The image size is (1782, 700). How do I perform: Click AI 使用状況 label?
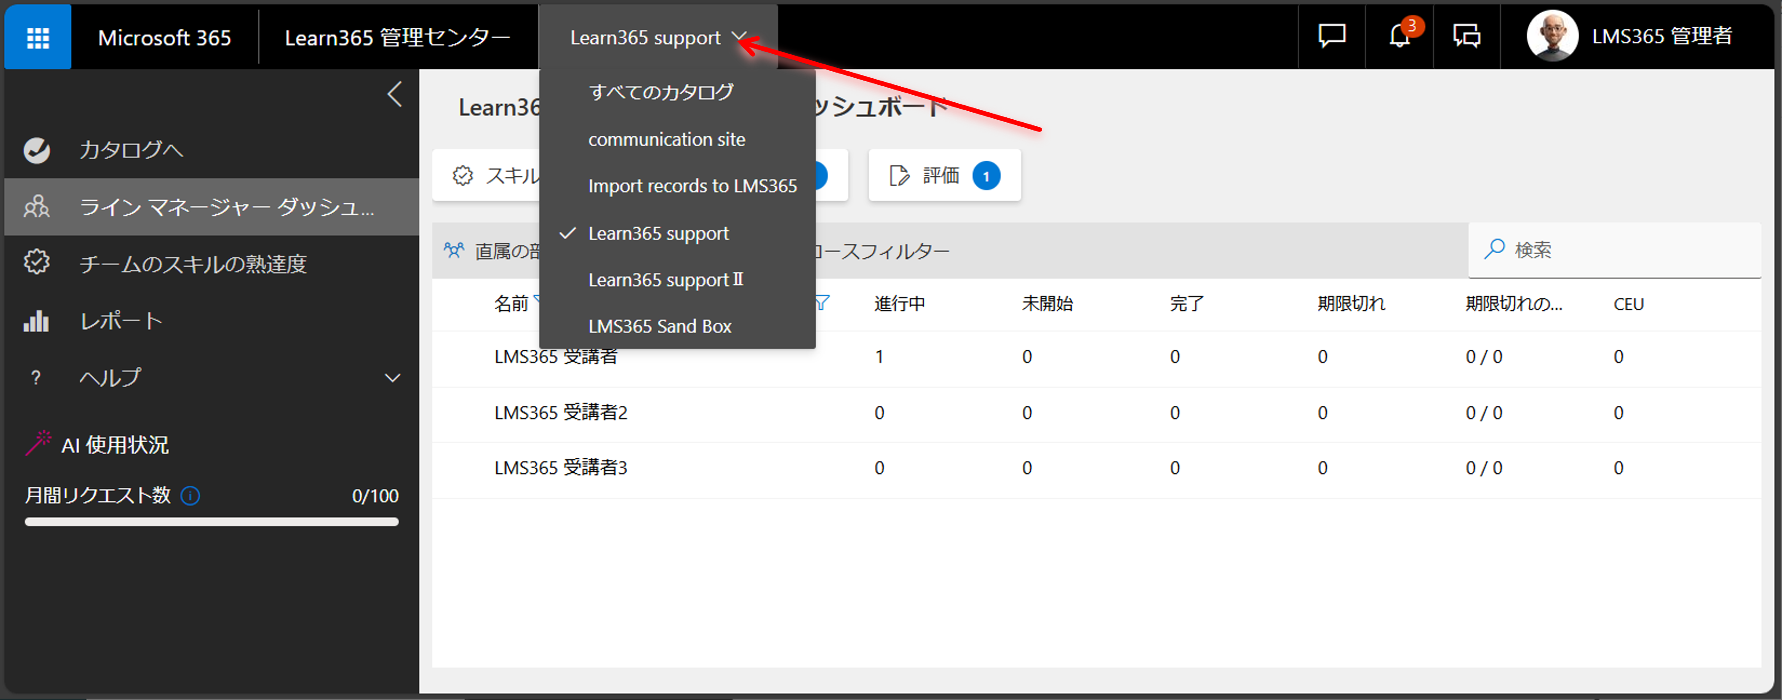pyautogui.click(x=115, y=445)
